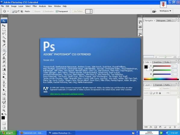Open the Color panel options menu
The image size is (180, 135).
pos(178,63)
